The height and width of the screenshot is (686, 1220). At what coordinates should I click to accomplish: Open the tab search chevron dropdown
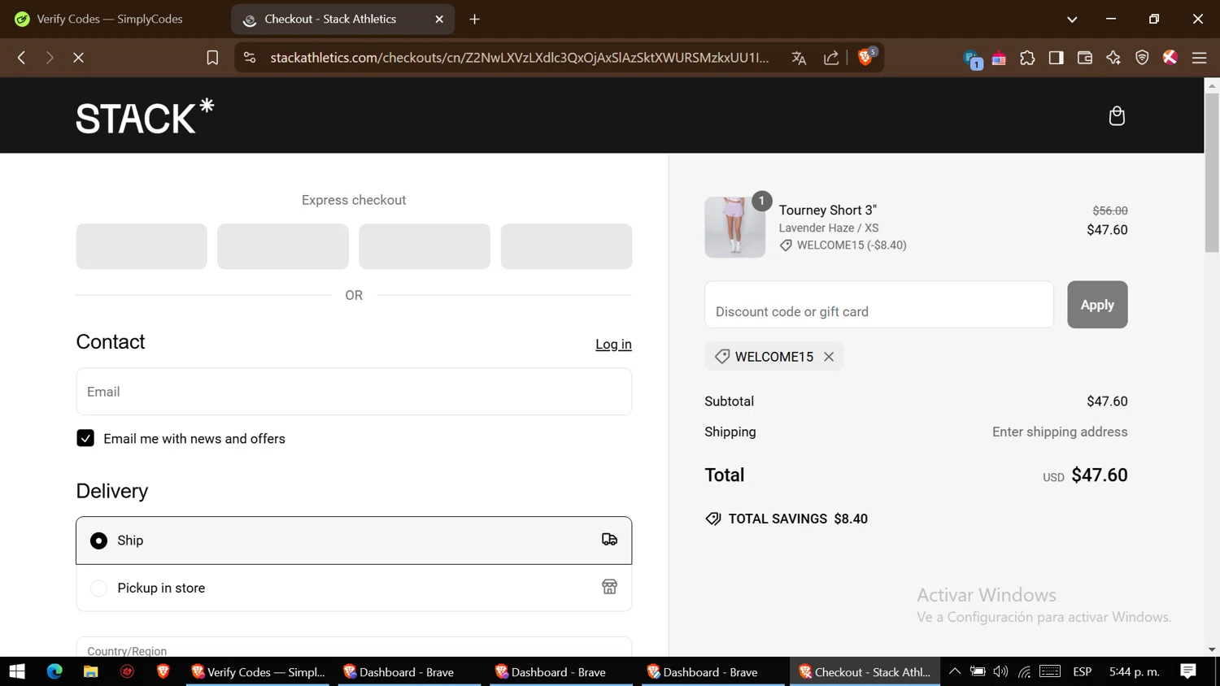pos(1072,19)
